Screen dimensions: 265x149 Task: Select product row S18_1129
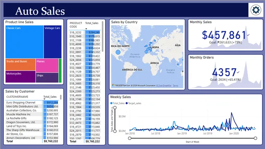84,72
